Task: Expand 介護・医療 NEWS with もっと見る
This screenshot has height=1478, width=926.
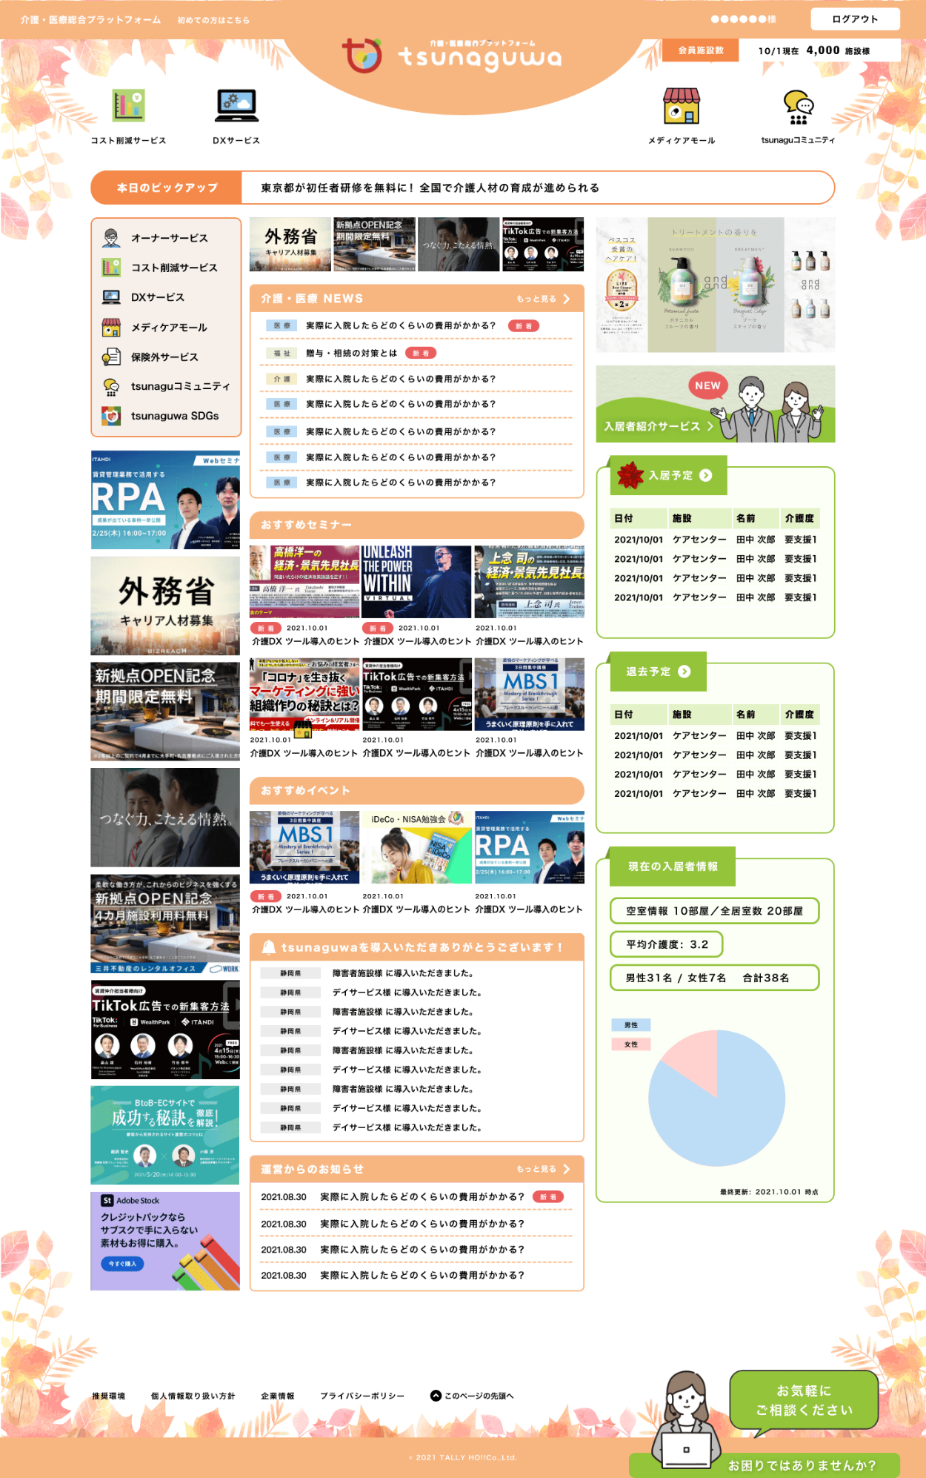Action: (543, 299)
